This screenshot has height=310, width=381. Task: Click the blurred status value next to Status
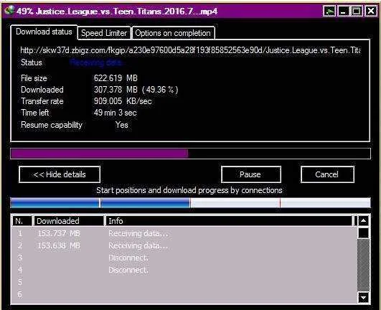point(97,63)
